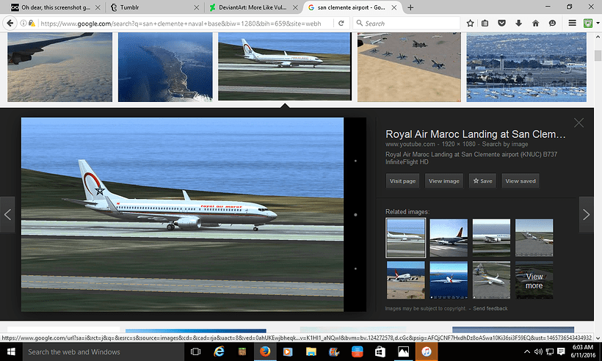This screenshot has height=361, width=602.
Task: Close the Tumblr tab
Action: (197, 7)
